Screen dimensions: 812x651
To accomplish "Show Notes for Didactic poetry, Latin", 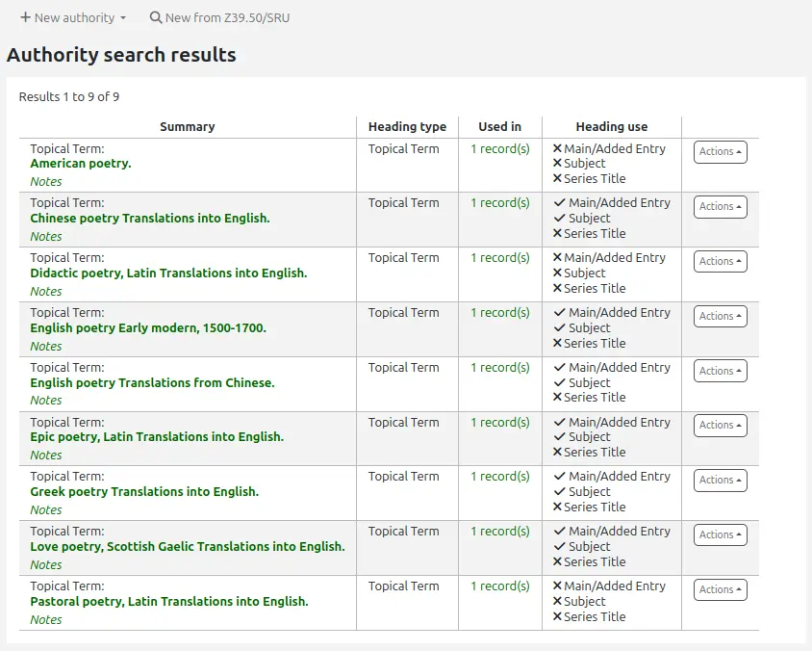I will pyautogui.click(x=45, y=291).
